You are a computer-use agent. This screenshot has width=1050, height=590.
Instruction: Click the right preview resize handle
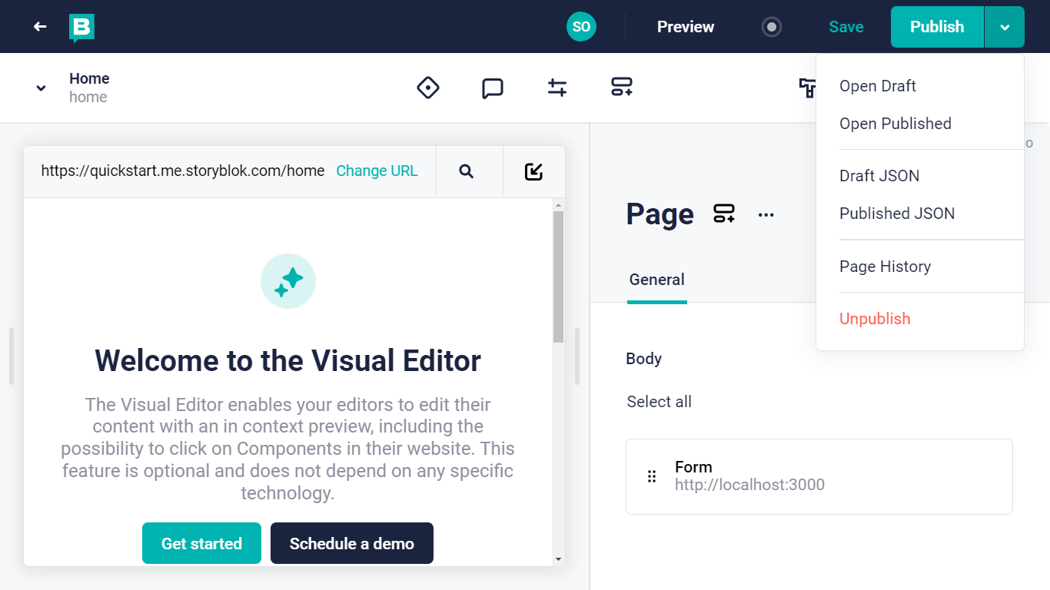click(x=577, y=356)
